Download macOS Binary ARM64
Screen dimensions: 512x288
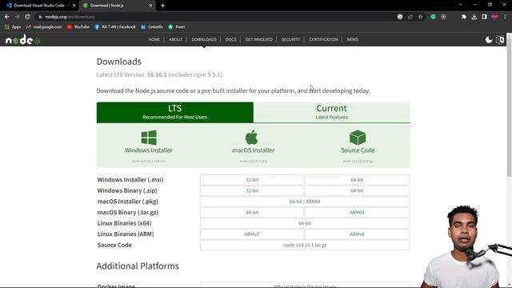point(357,213)
